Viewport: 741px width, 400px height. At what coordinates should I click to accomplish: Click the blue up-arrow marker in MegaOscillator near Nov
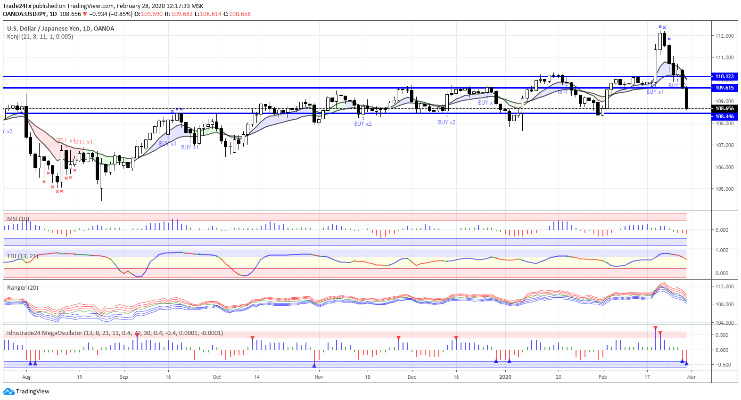tap(314, 366)
